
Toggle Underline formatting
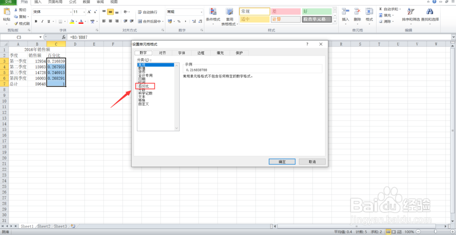pyautogui.click(x=49, y=21)
